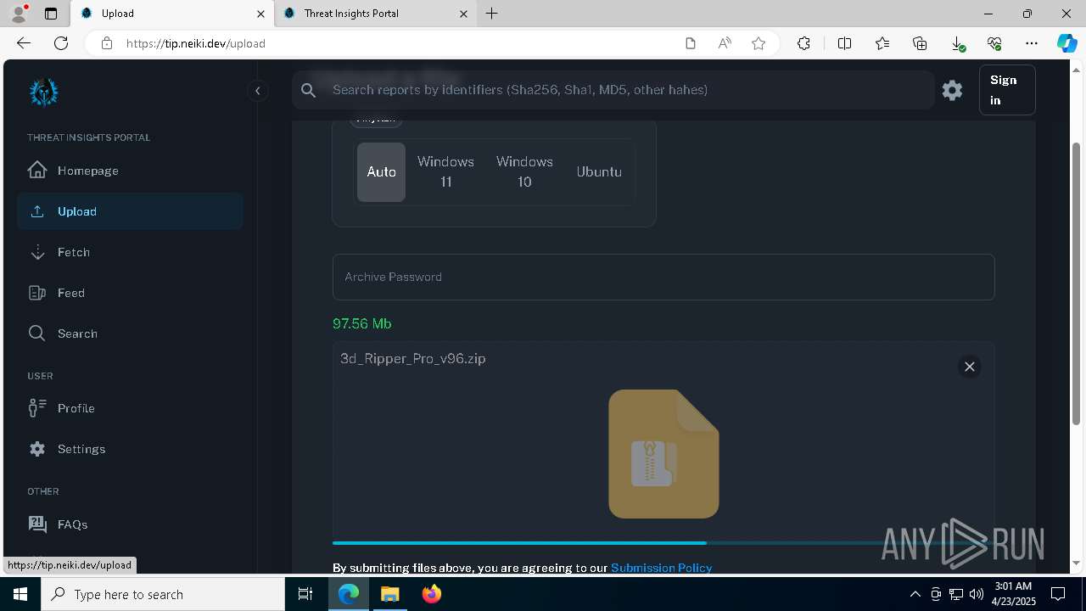Click the zip file thumbnail icon
The image size is (1086, 611).
point(663,454)
